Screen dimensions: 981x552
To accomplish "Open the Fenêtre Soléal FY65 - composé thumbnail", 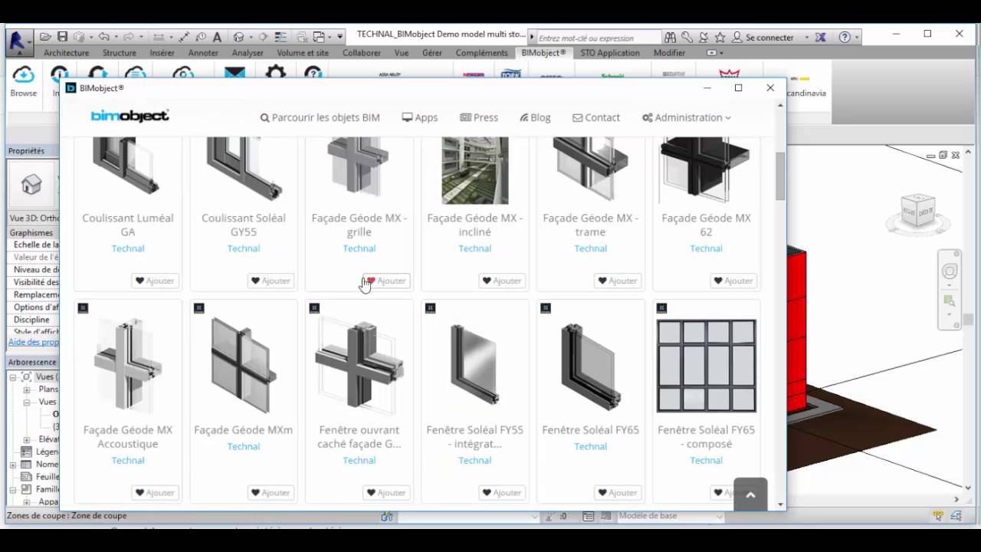I will point(706,366).
